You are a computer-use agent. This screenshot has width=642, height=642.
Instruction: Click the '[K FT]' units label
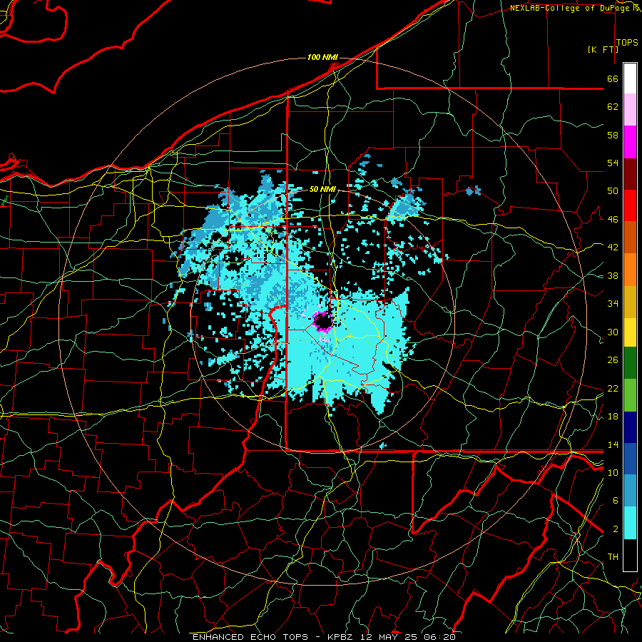coord(603,49)
